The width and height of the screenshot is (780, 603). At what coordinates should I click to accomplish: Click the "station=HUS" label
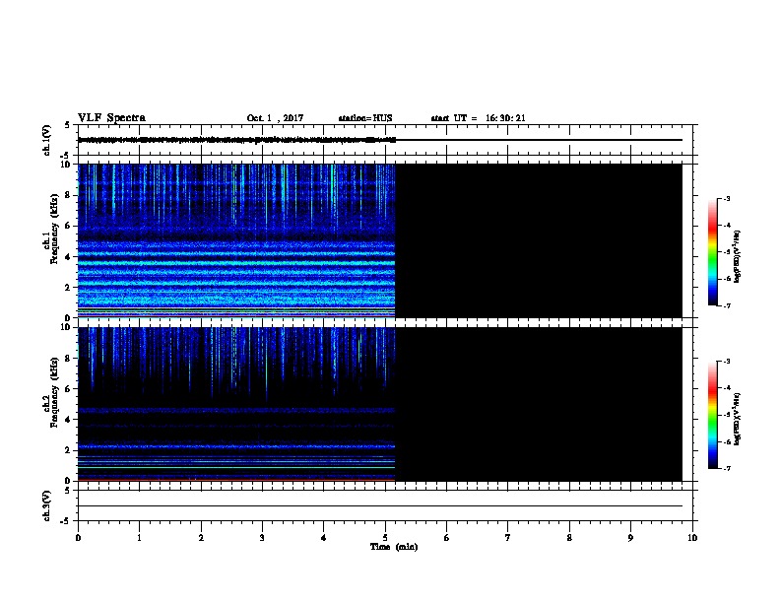coord(365,118)
